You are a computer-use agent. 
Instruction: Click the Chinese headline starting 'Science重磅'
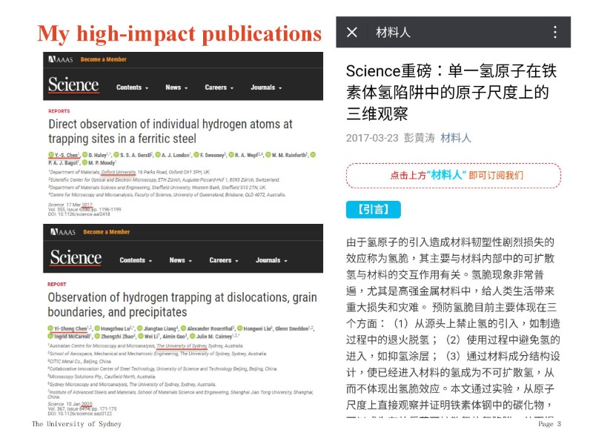pyautogui.click(x=451, y=92)
